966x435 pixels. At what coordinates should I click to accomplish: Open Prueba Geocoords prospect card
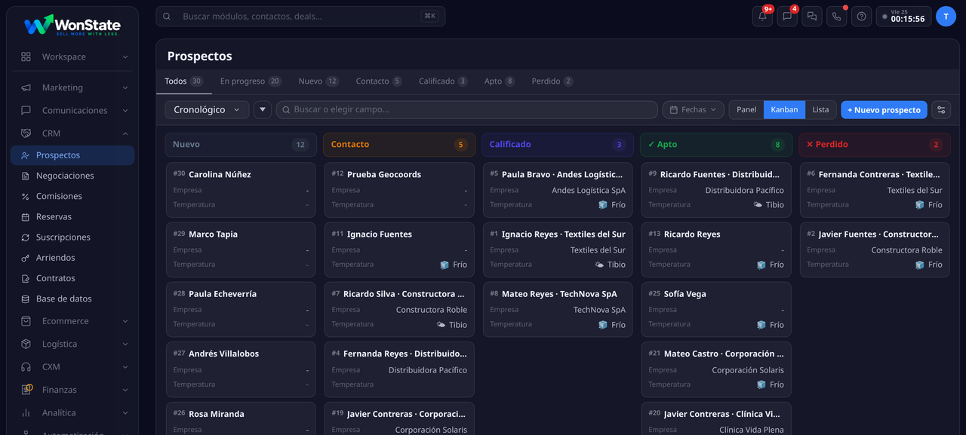399,189
